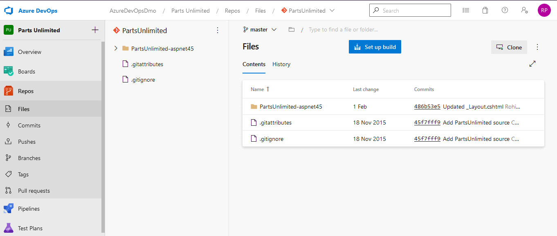Click the Clone button
The height and width of the screenshot is (236, 557).
(509, 47)
